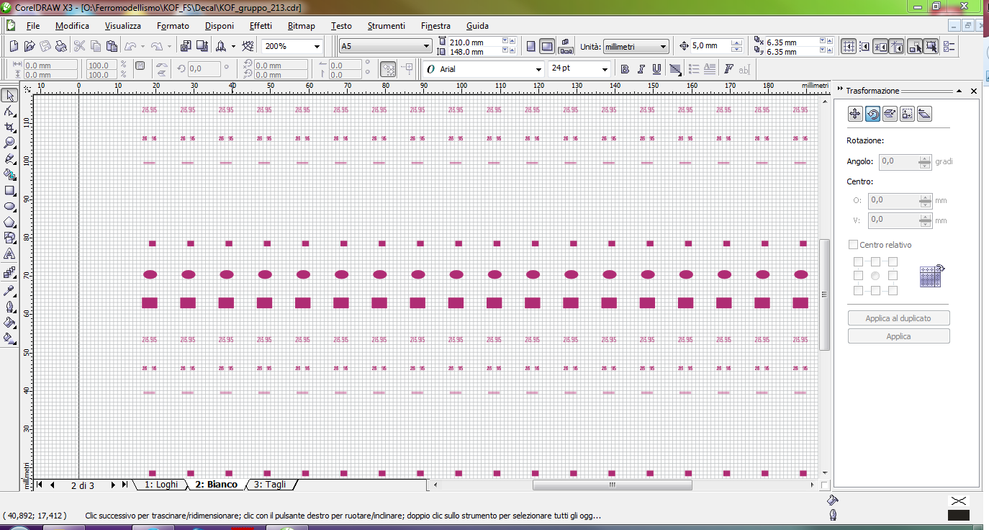Select the Polygon tool
989x530 pixels.
[9, 223]
